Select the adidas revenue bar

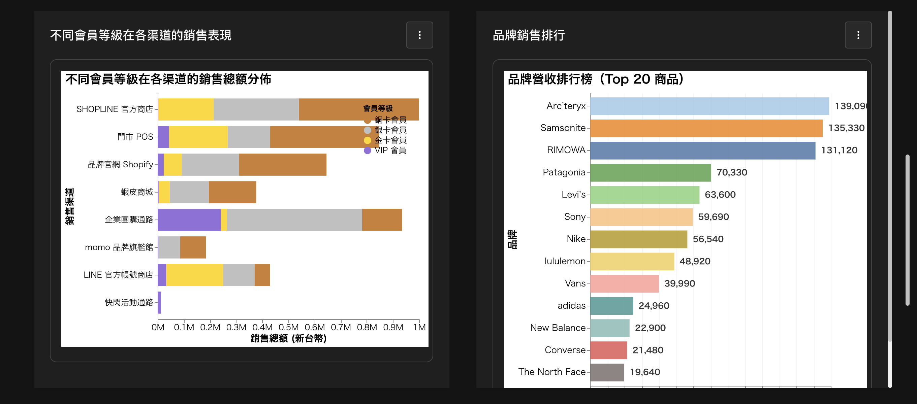click(611, 306)
